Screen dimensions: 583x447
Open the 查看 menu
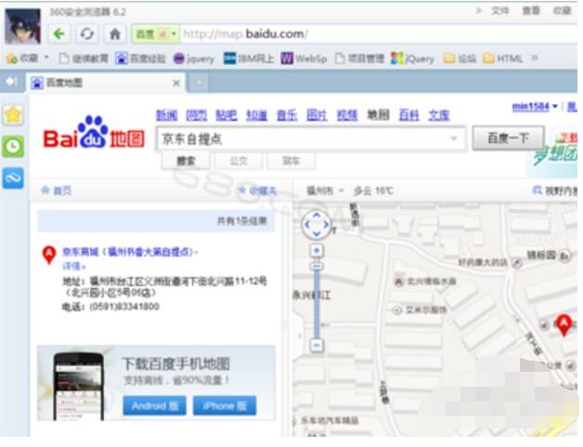pyautogui.click(x=531, y=11)
